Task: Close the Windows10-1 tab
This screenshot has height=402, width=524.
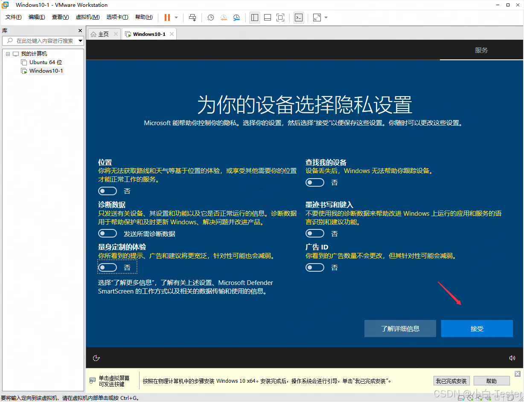Action: [x=172, y=34]
